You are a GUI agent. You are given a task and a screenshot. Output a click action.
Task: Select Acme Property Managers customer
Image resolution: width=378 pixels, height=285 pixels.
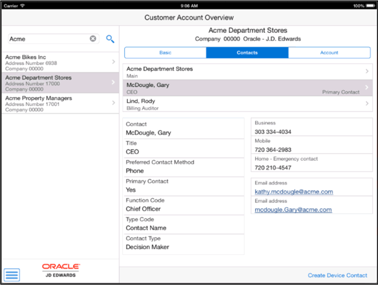(x=60, y=103)
